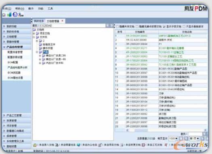This screenshot has height=154, width=212.
Task: Open 系统(S) menu
Action: (7, 8)
